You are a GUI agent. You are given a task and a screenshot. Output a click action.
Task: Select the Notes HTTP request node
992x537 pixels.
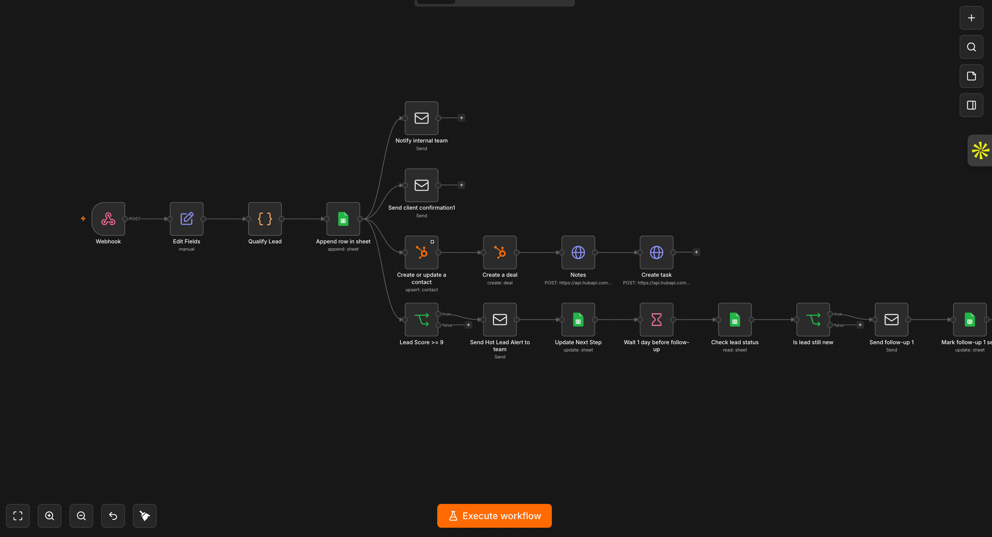click(x=578, y=252)
